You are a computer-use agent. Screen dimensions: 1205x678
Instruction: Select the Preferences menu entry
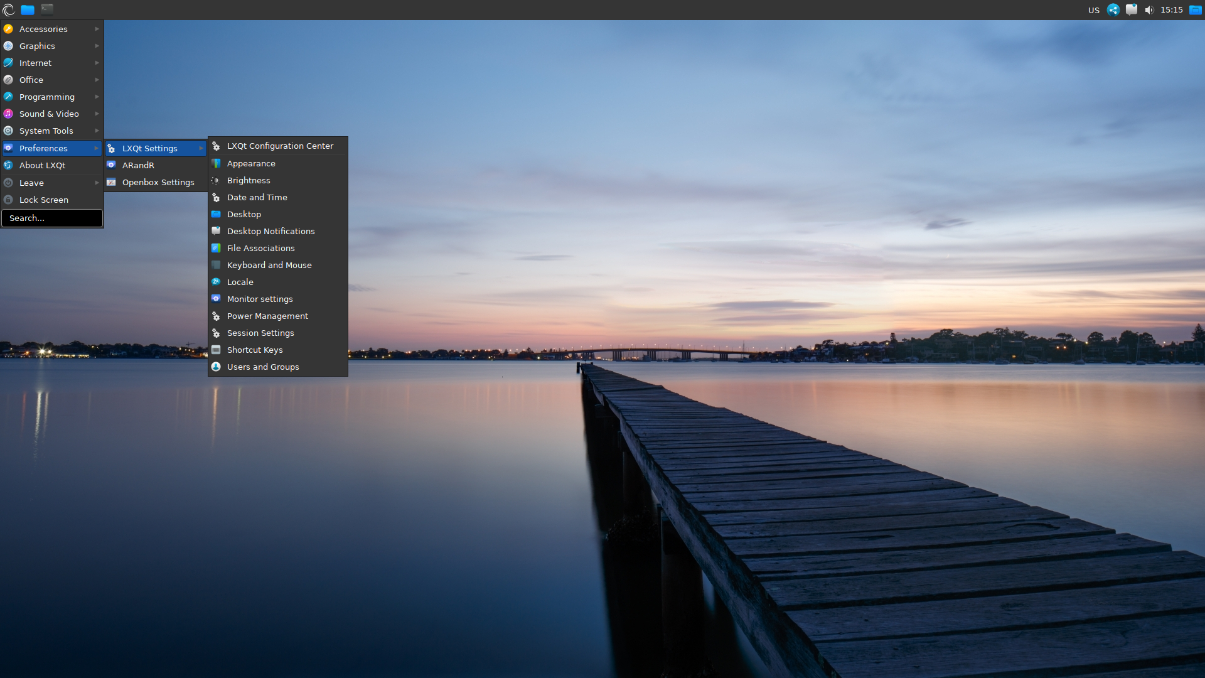tap(51, 148)
